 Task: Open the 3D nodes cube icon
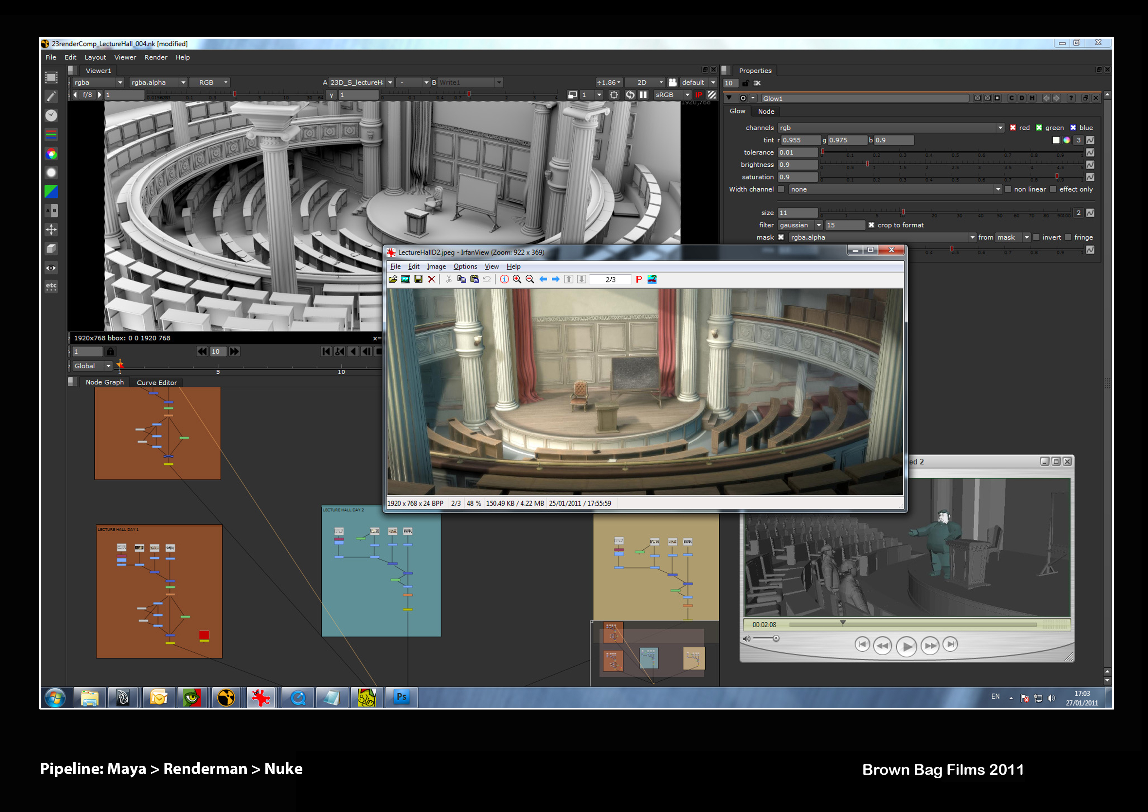tap(51, 249)
